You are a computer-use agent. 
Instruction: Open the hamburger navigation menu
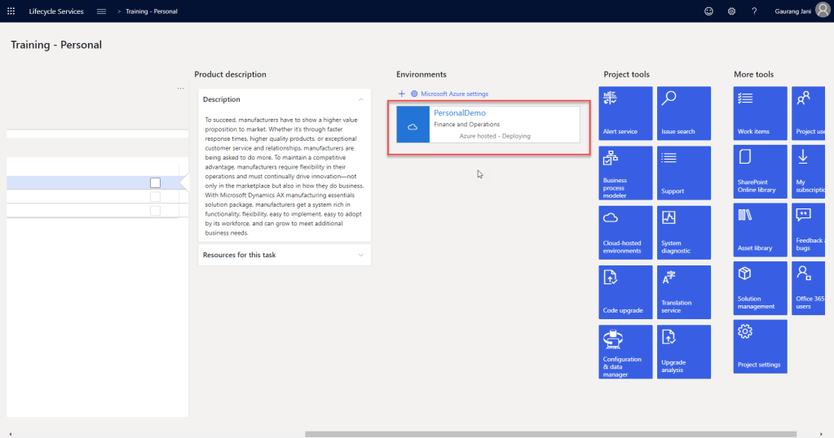pos(101,11)
